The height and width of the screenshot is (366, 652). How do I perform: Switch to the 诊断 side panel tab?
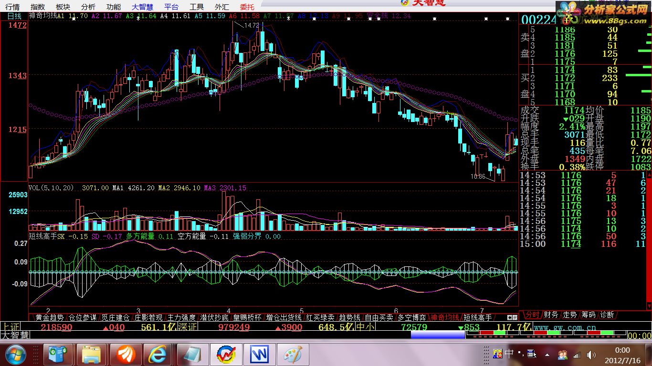click(607, 315)
